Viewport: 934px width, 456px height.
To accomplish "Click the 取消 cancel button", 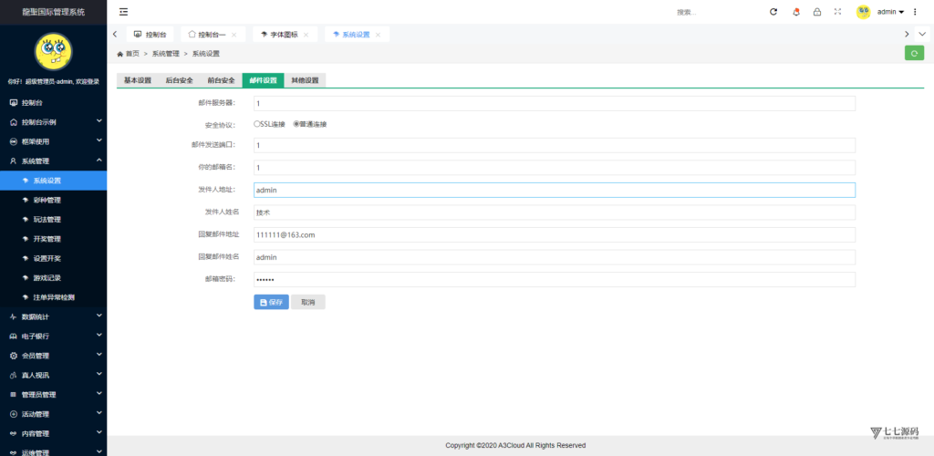I will [x=307, y=302].
